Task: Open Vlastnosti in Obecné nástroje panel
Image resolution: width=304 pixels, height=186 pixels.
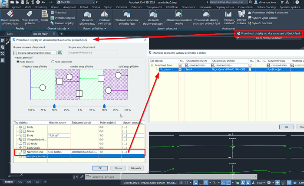Action: [59, 13]
